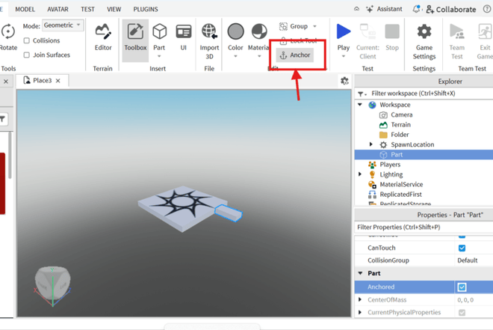Select the highlighted small part in viewport
Viewport: 493px width, 330px height.
point(229,213)
